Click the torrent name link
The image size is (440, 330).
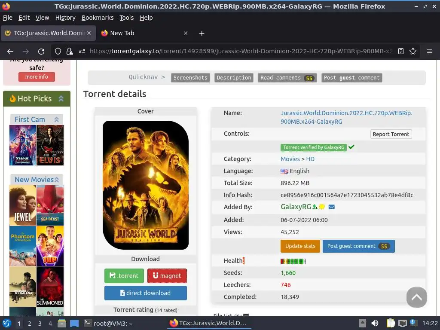tap(346, 117)
